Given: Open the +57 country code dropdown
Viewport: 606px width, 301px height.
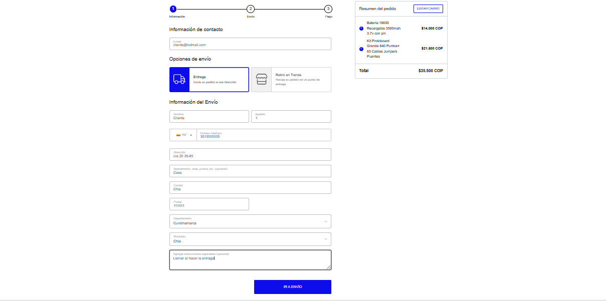Looking at the screenshot, I should pyautogui.click(x=184, y=135).
